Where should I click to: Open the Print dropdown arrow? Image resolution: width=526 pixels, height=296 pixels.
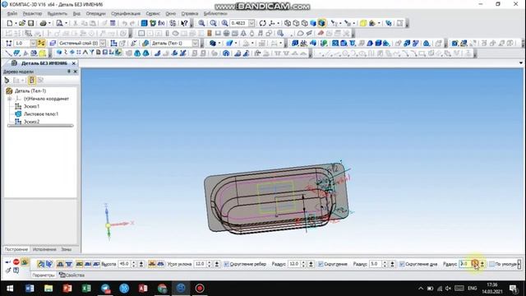tap(49, 24)
